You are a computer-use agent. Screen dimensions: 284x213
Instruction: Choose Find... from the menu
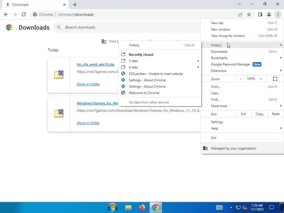pos(242,100)
